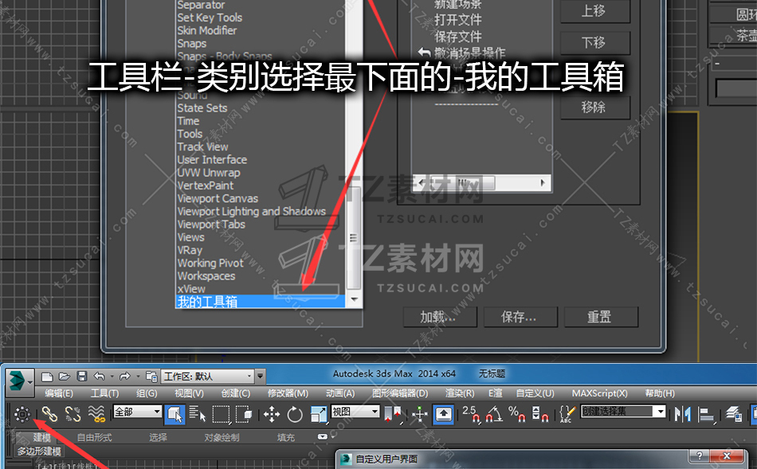Viewport: 757px width, 469px height.
Task: Click the category list vertical scrollbar thumb
Action: tap(353, 237)
